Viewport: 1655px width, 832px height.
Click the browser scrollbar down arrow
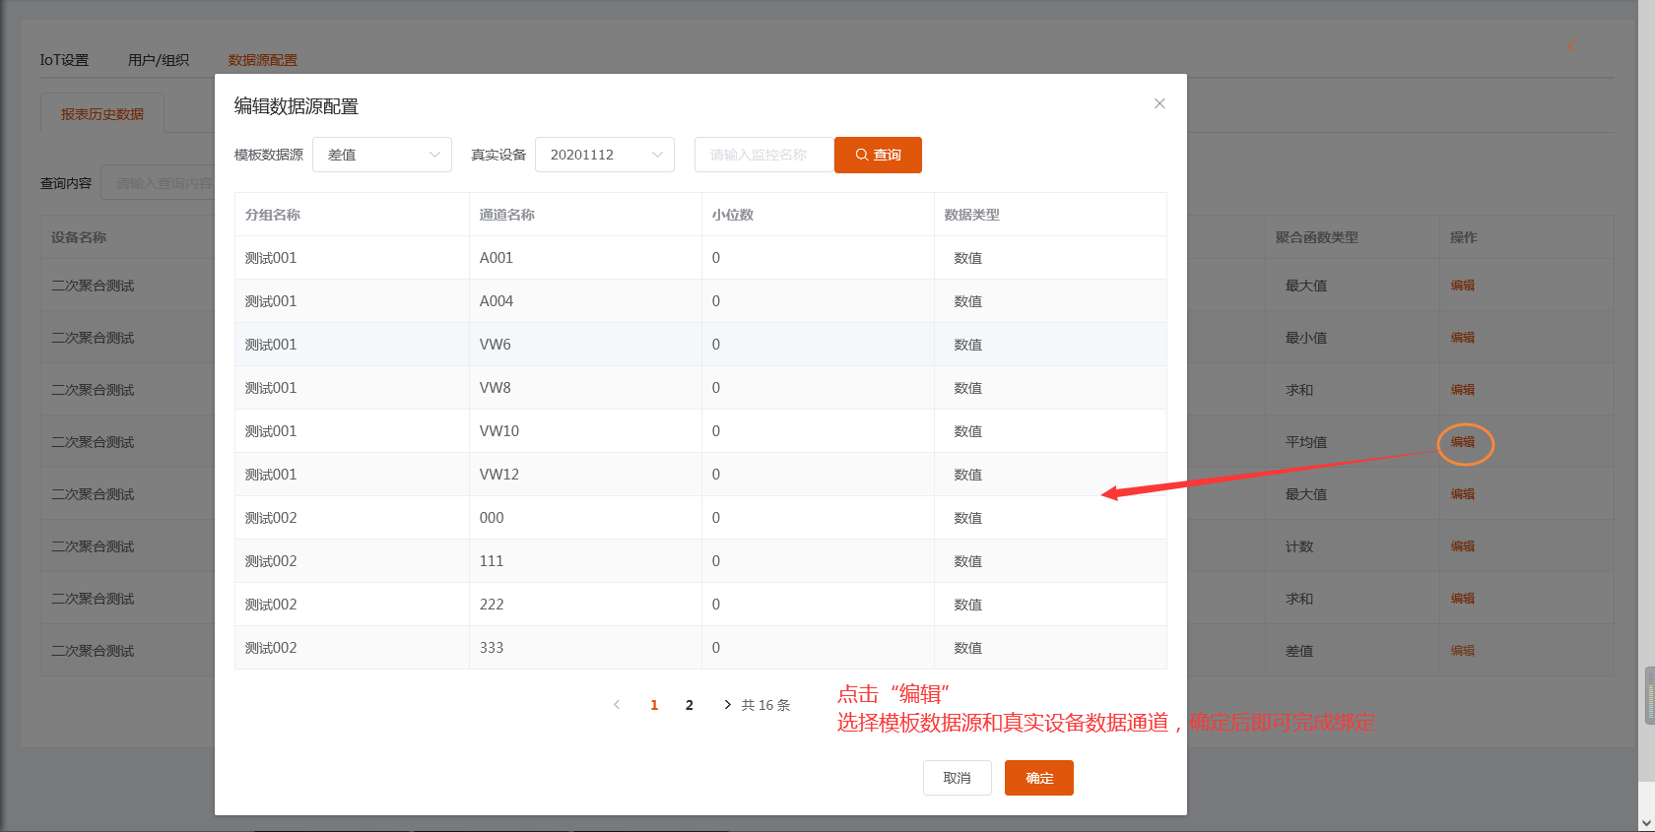point(1646,822)
